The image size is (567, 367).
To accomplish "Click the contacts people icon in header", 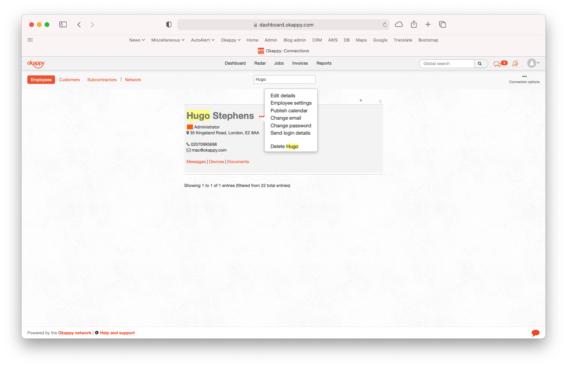I will pyautogui.click(x=515, y=63).
